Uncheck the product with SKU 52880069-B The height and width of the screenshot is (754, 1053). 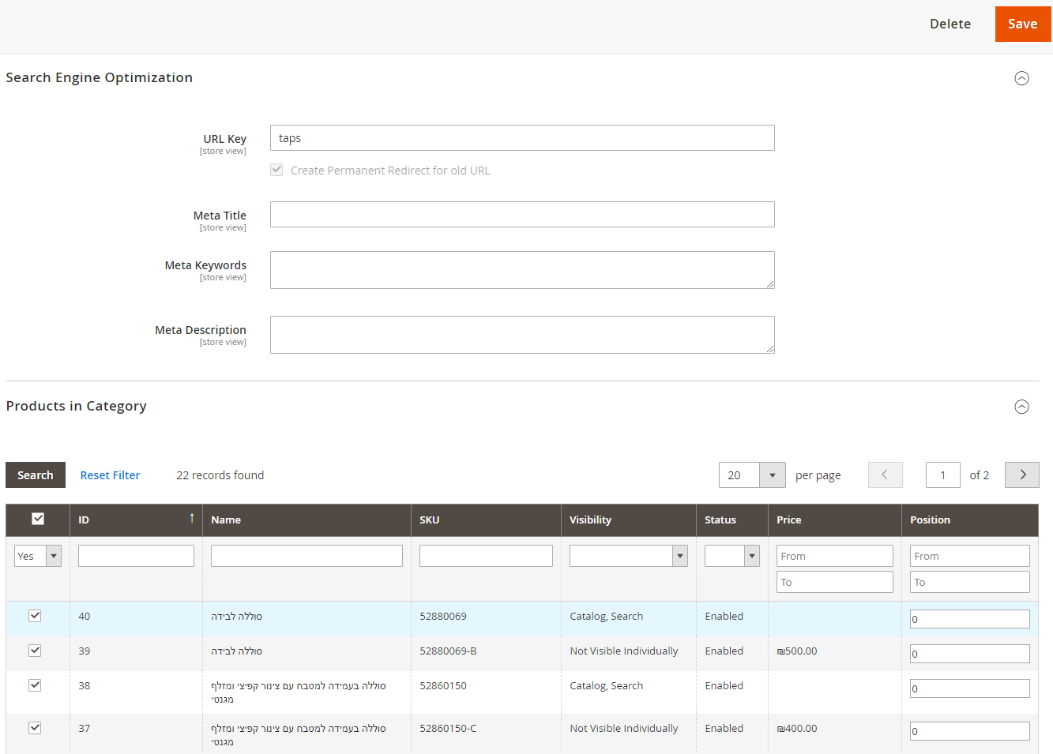coord(35,651)
